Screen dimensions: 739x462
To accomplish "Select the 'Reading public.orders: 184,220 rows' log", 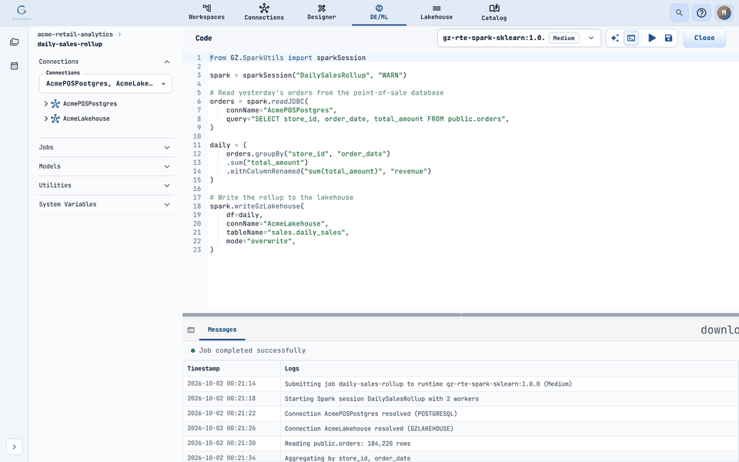I will 460,444.
